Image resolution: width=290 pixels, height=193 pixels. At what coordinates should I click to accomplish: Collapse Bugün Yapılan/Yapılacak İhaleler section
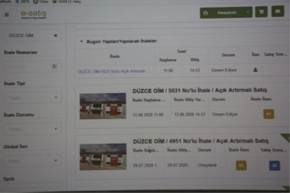tap(82, 41)
